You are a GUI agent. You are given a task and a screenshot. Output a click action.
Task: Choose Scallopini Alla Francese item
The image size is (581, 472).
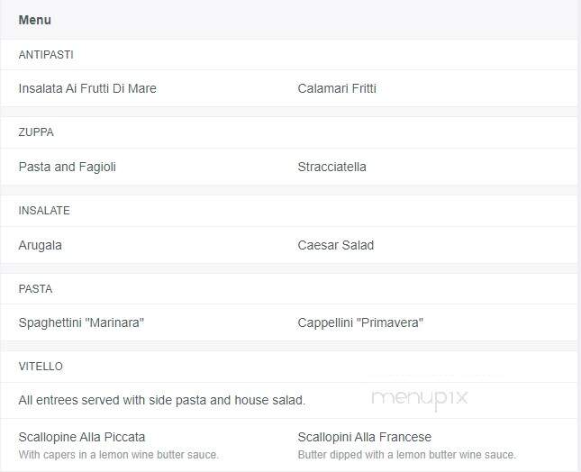point(365,437)
